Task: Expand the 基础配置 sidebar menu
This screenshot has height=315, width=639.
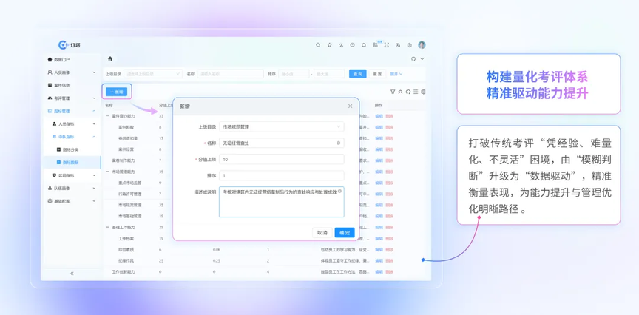Action: coord(71,201)
